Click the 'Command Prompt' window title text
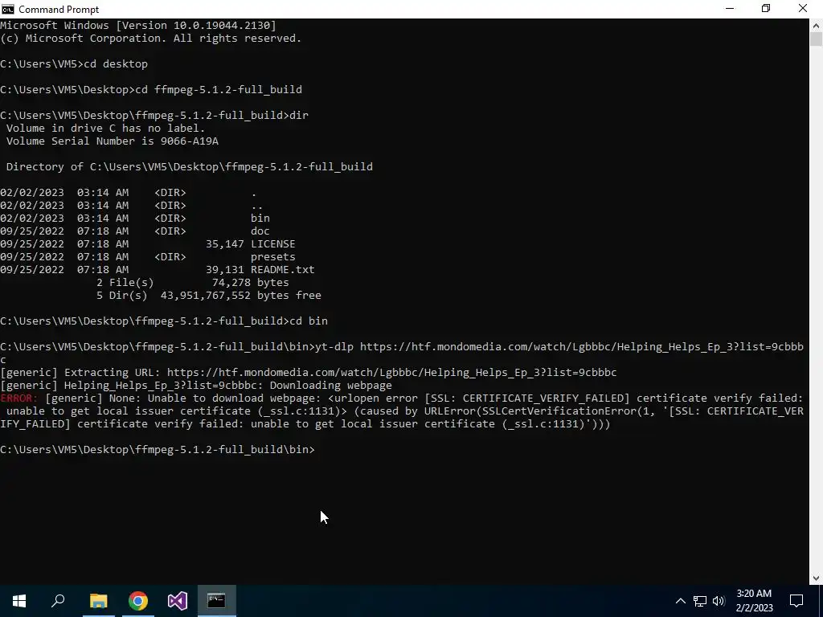 tap(59, 10)
